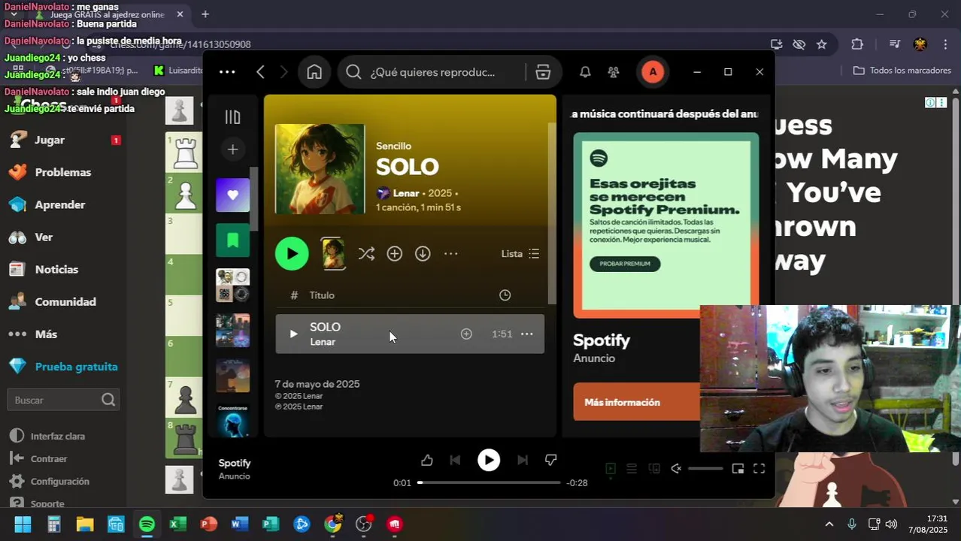This screenshot has width=961, height=541.
Task: Open Spotify from Windows taskbar
Action: (147, 524)
